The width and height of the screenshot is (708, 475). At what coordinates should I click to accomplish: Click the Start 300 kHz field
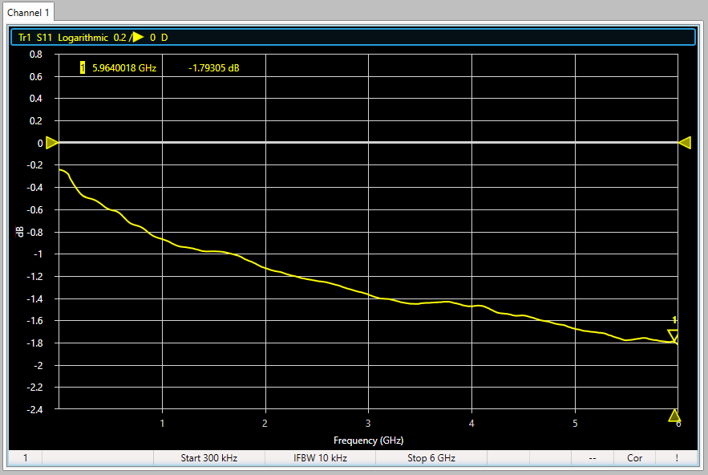[x=208, y=458]
